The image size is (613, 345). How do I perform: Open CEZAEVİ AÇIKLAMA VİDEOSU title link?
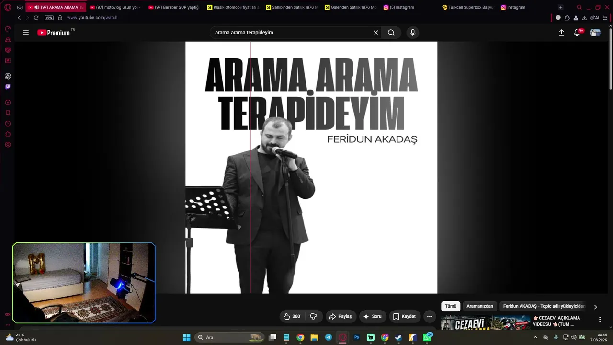(x=556, y=321)
